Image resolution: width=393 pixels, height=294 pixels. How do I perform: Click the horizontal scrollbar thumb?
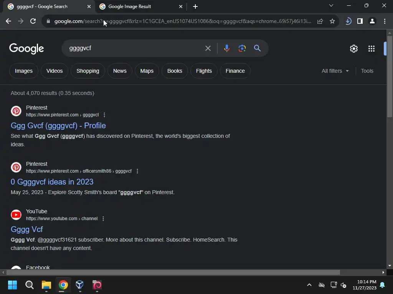(173, 272)
